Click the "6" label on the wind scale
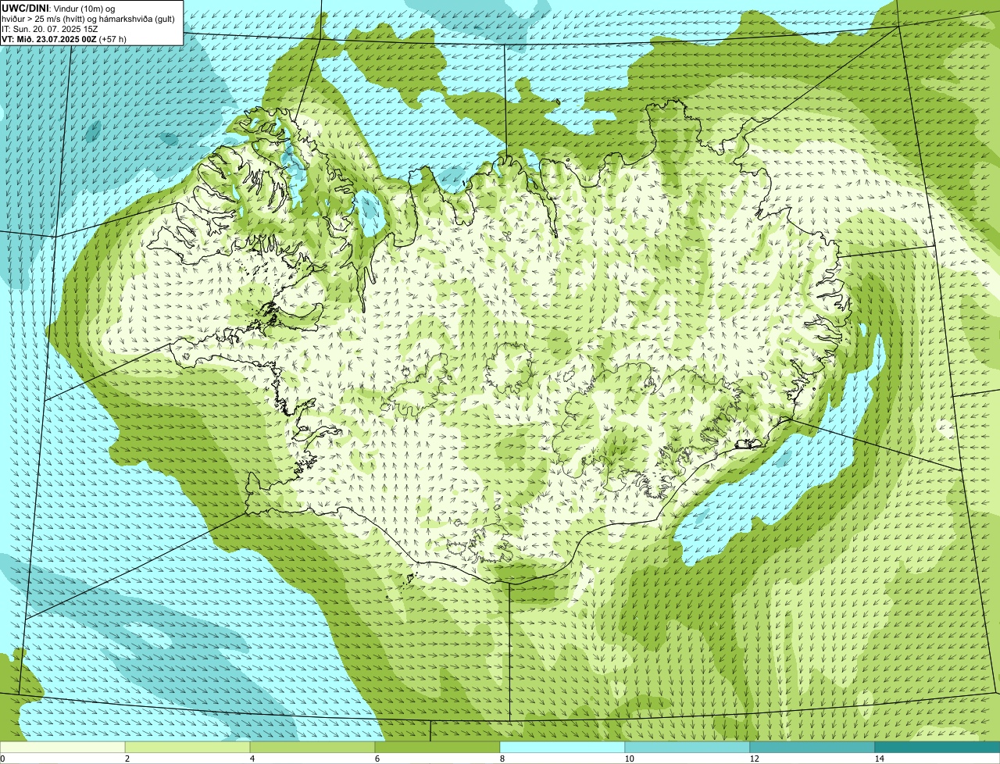Screen dimensions: 1000x764 pos(377,759)
